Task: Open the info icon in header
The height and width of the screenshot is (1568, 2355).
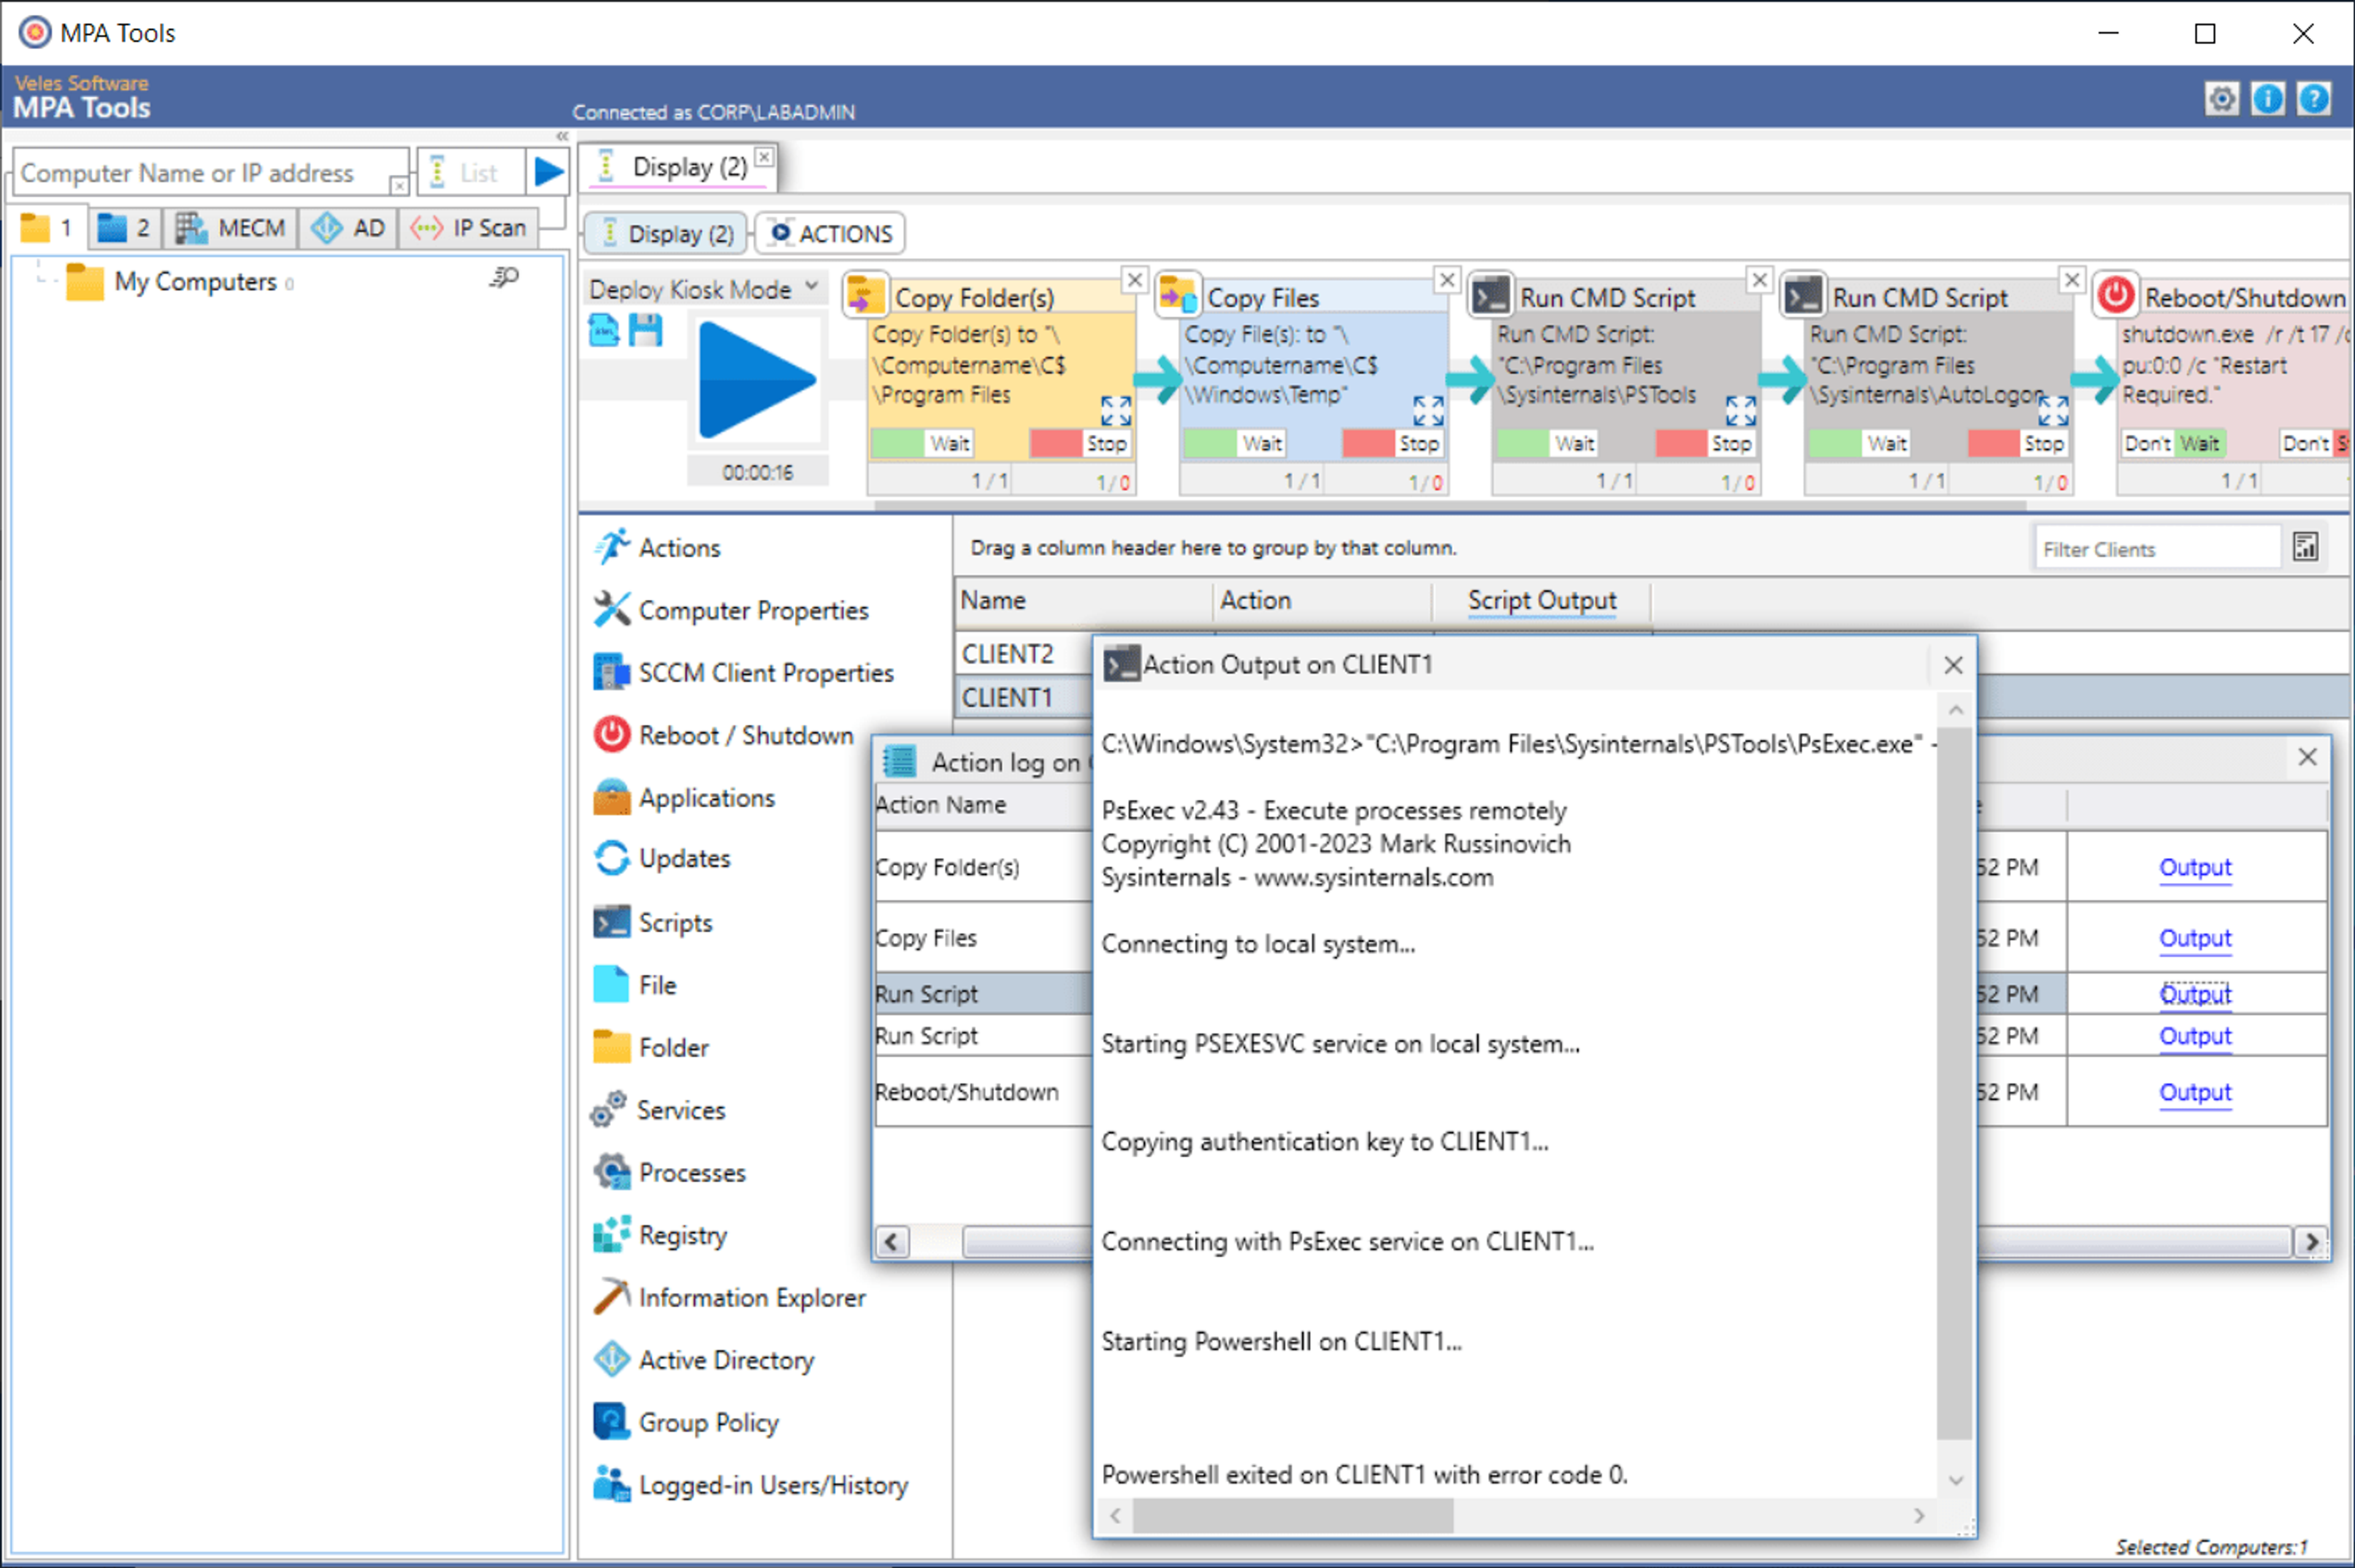Action: coord(2267,99)
